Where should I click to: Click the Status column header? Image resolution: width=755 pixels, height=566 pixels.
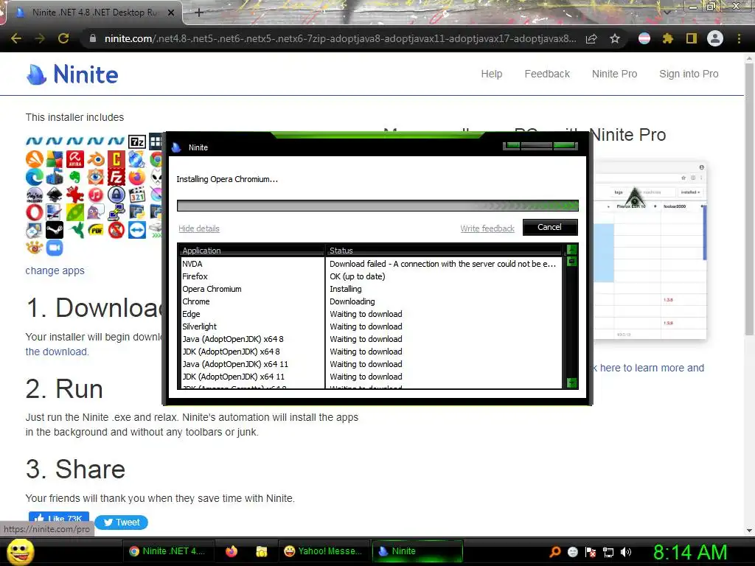point(443,251)
